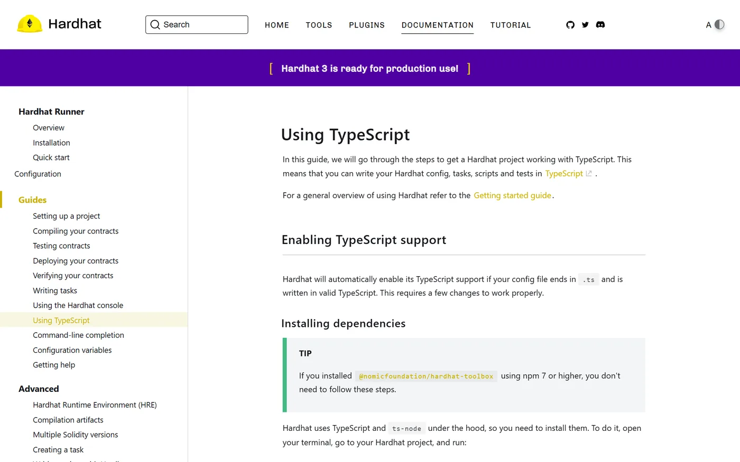740x462 pixels.
Task: Open the PLUGINS nav item
Action: tap(367, 25)
